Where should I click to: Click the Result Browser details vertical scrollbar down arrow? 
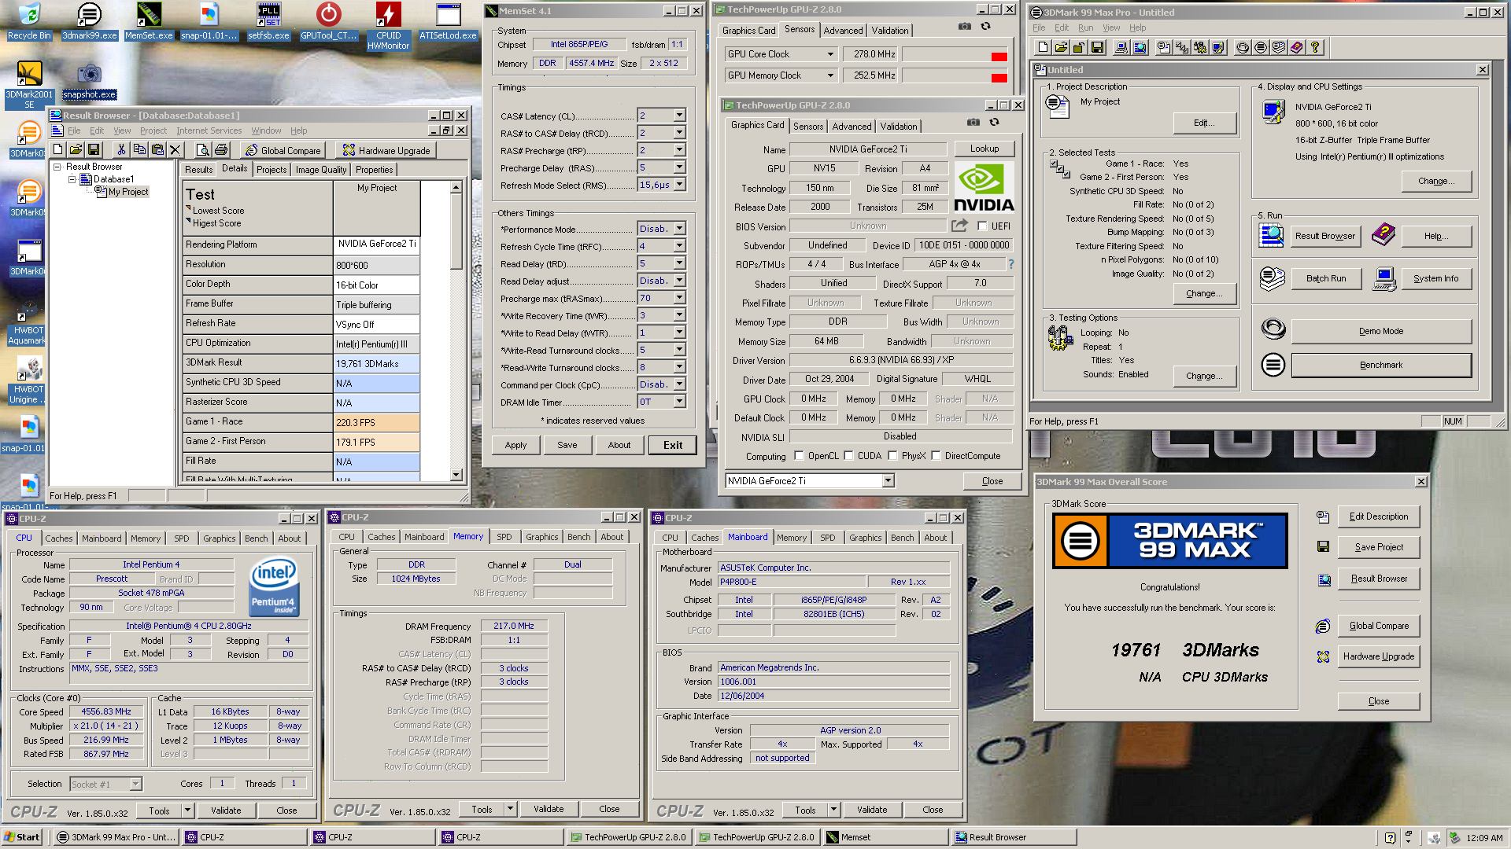click(456, 475)
